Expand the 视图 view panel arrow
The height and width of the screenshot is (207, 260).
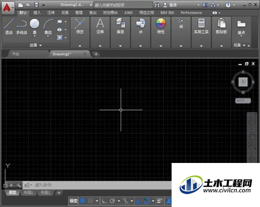pos(244,45)
